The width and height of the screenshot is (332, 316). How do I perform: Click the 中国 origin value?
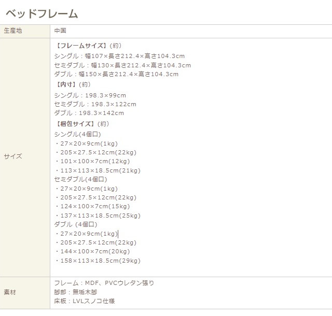pos(60,31)
